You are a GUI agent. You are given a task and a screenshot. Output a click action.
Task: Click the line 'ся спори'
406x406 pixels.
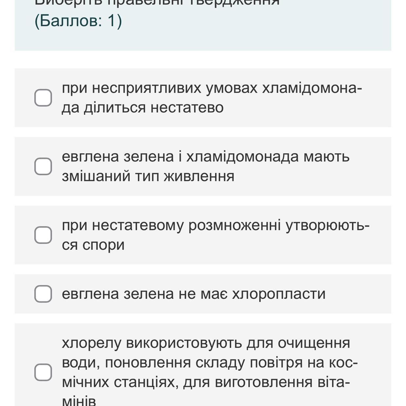93,245
